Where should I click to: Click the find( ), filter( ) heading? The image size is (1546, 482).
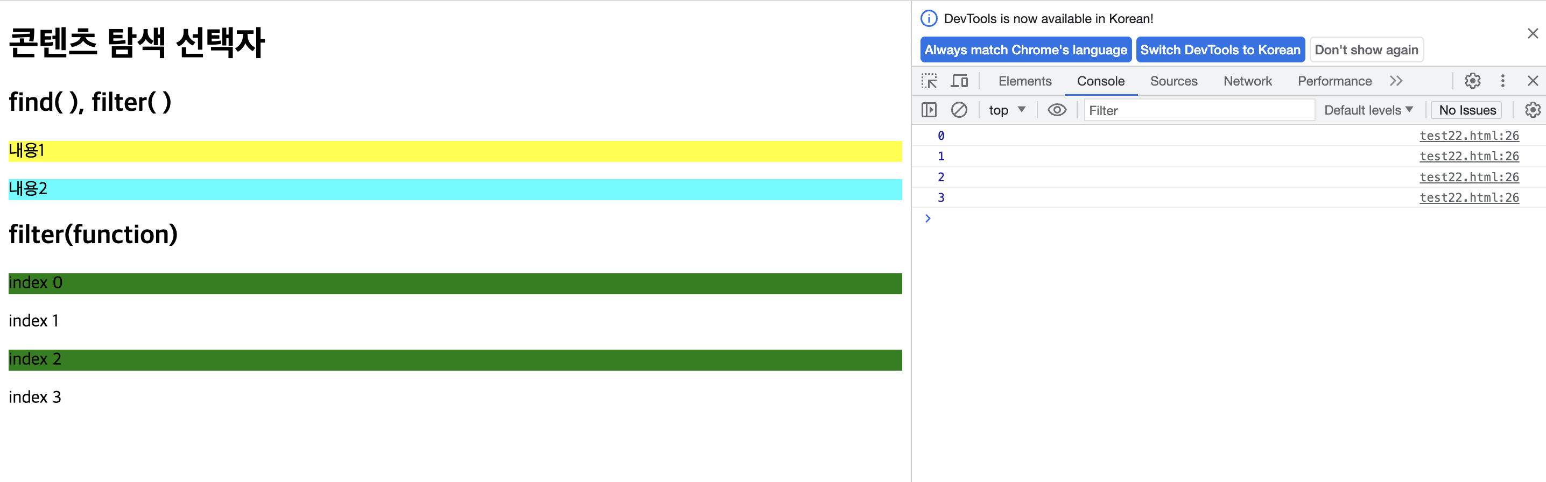pos(90,103)
